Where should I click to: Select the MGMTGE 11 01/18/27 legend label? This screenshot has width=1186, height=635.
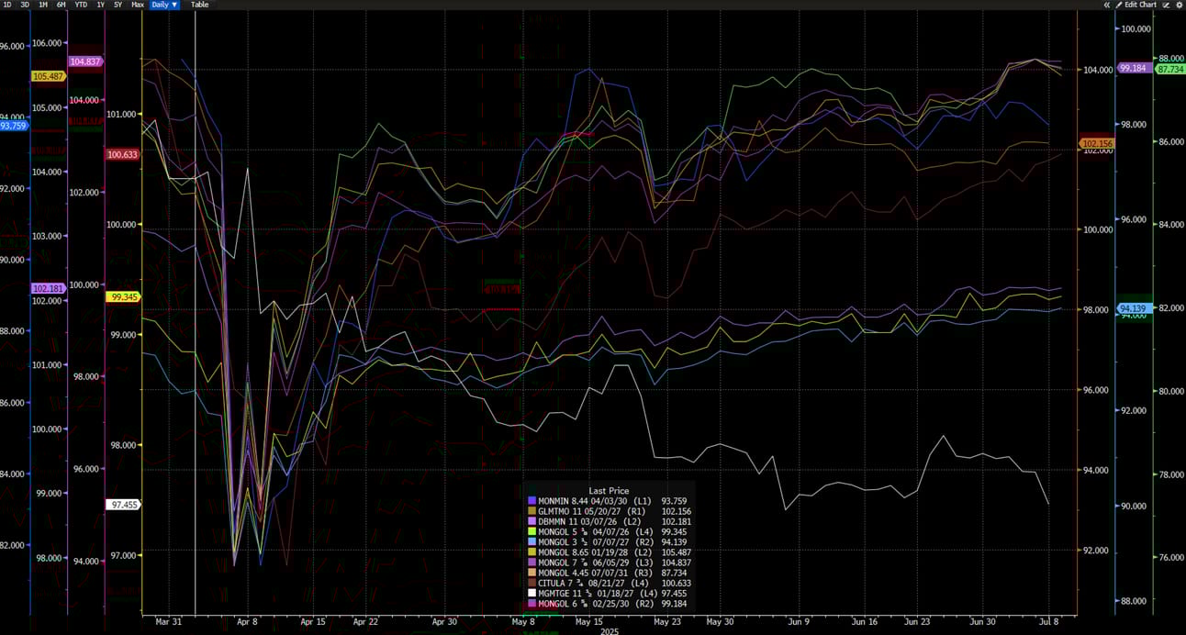coord(586,594)
